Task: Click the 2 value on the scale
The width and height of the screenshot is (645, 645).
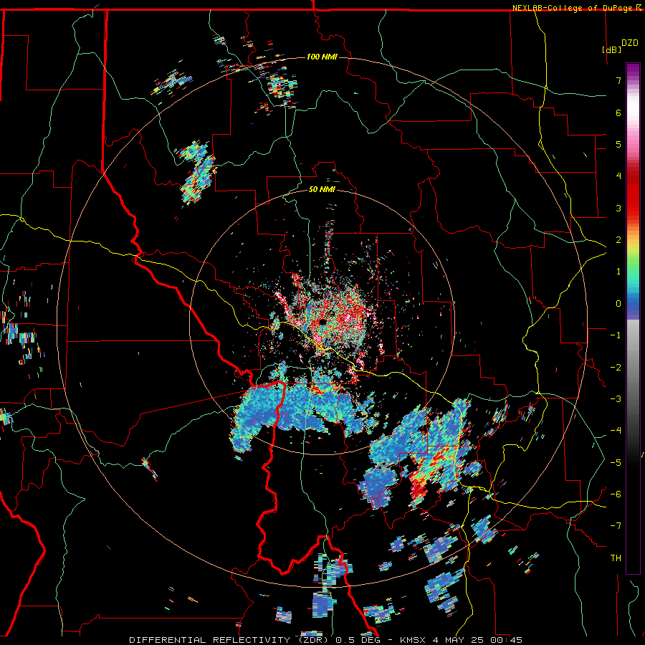Action: coord(618,240)
